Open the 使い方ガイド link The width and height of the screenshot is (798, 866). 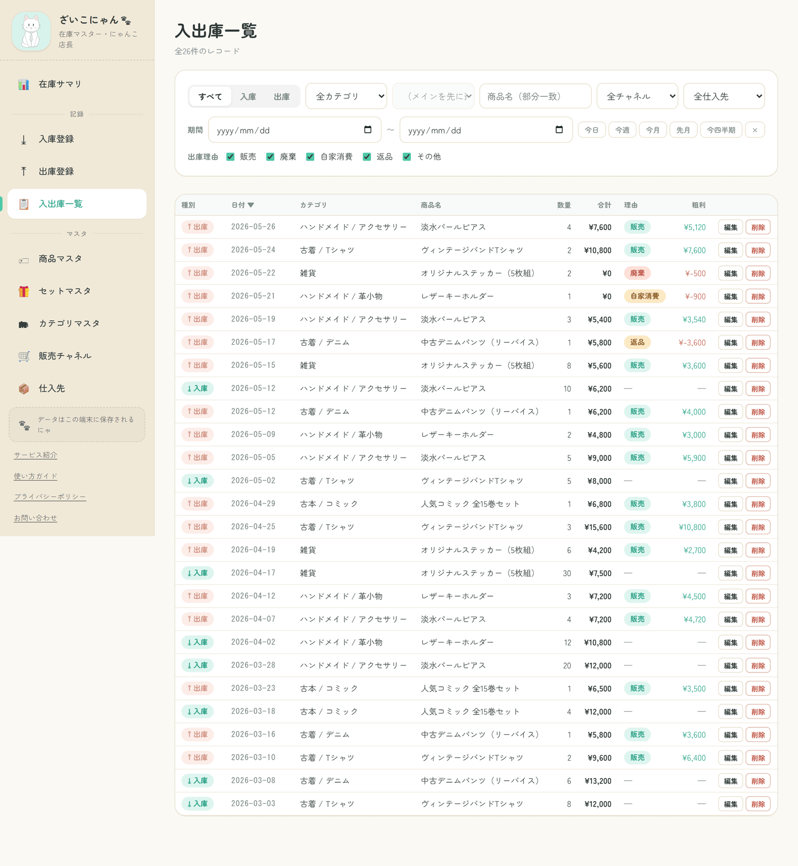point(35,476)
